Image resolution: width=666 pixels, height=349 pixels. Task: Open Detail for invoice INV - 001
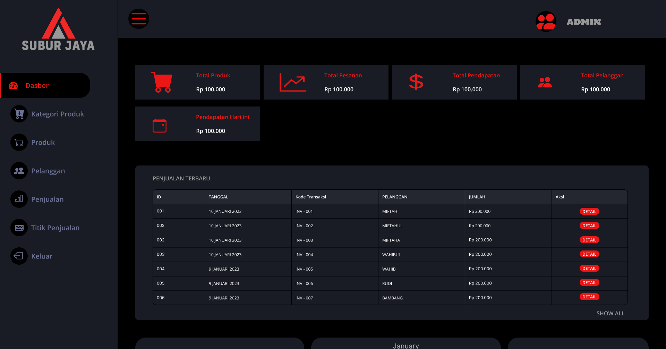click(x=589, y=211)
